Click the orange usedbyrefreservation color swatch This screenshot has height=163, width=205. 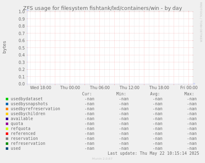tap(7, 109)
